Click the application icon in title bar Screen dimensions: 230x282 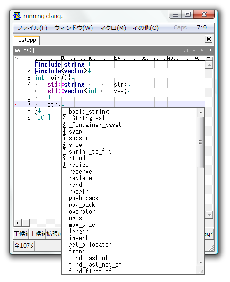pyautogui.click(x=17, y=16)
